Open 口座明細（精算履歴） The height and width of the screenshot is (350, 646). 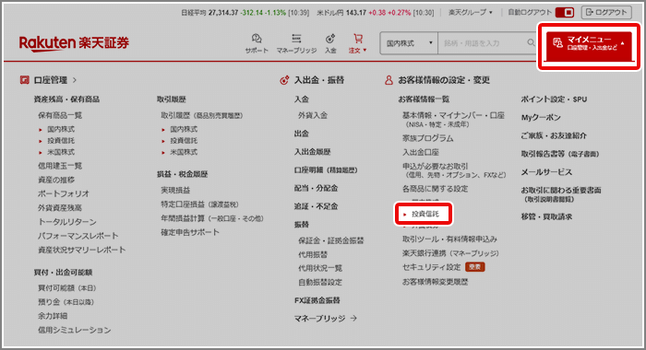(x=326, y=169)
